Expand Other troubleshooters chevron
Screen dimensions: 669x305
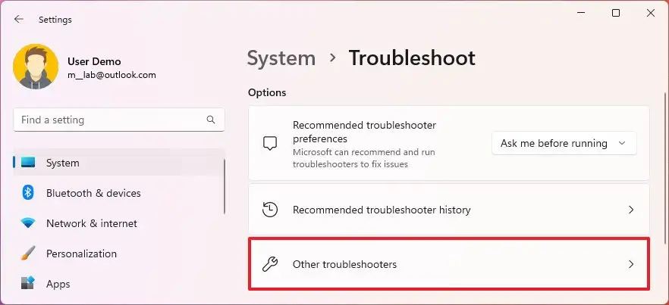point(631,264)
